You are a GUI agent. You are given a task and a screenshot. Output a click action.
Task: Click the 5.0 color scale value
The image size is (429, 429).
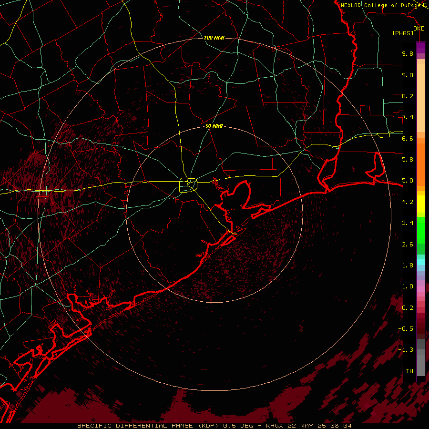pyautogui.click(x=408, y=181)
